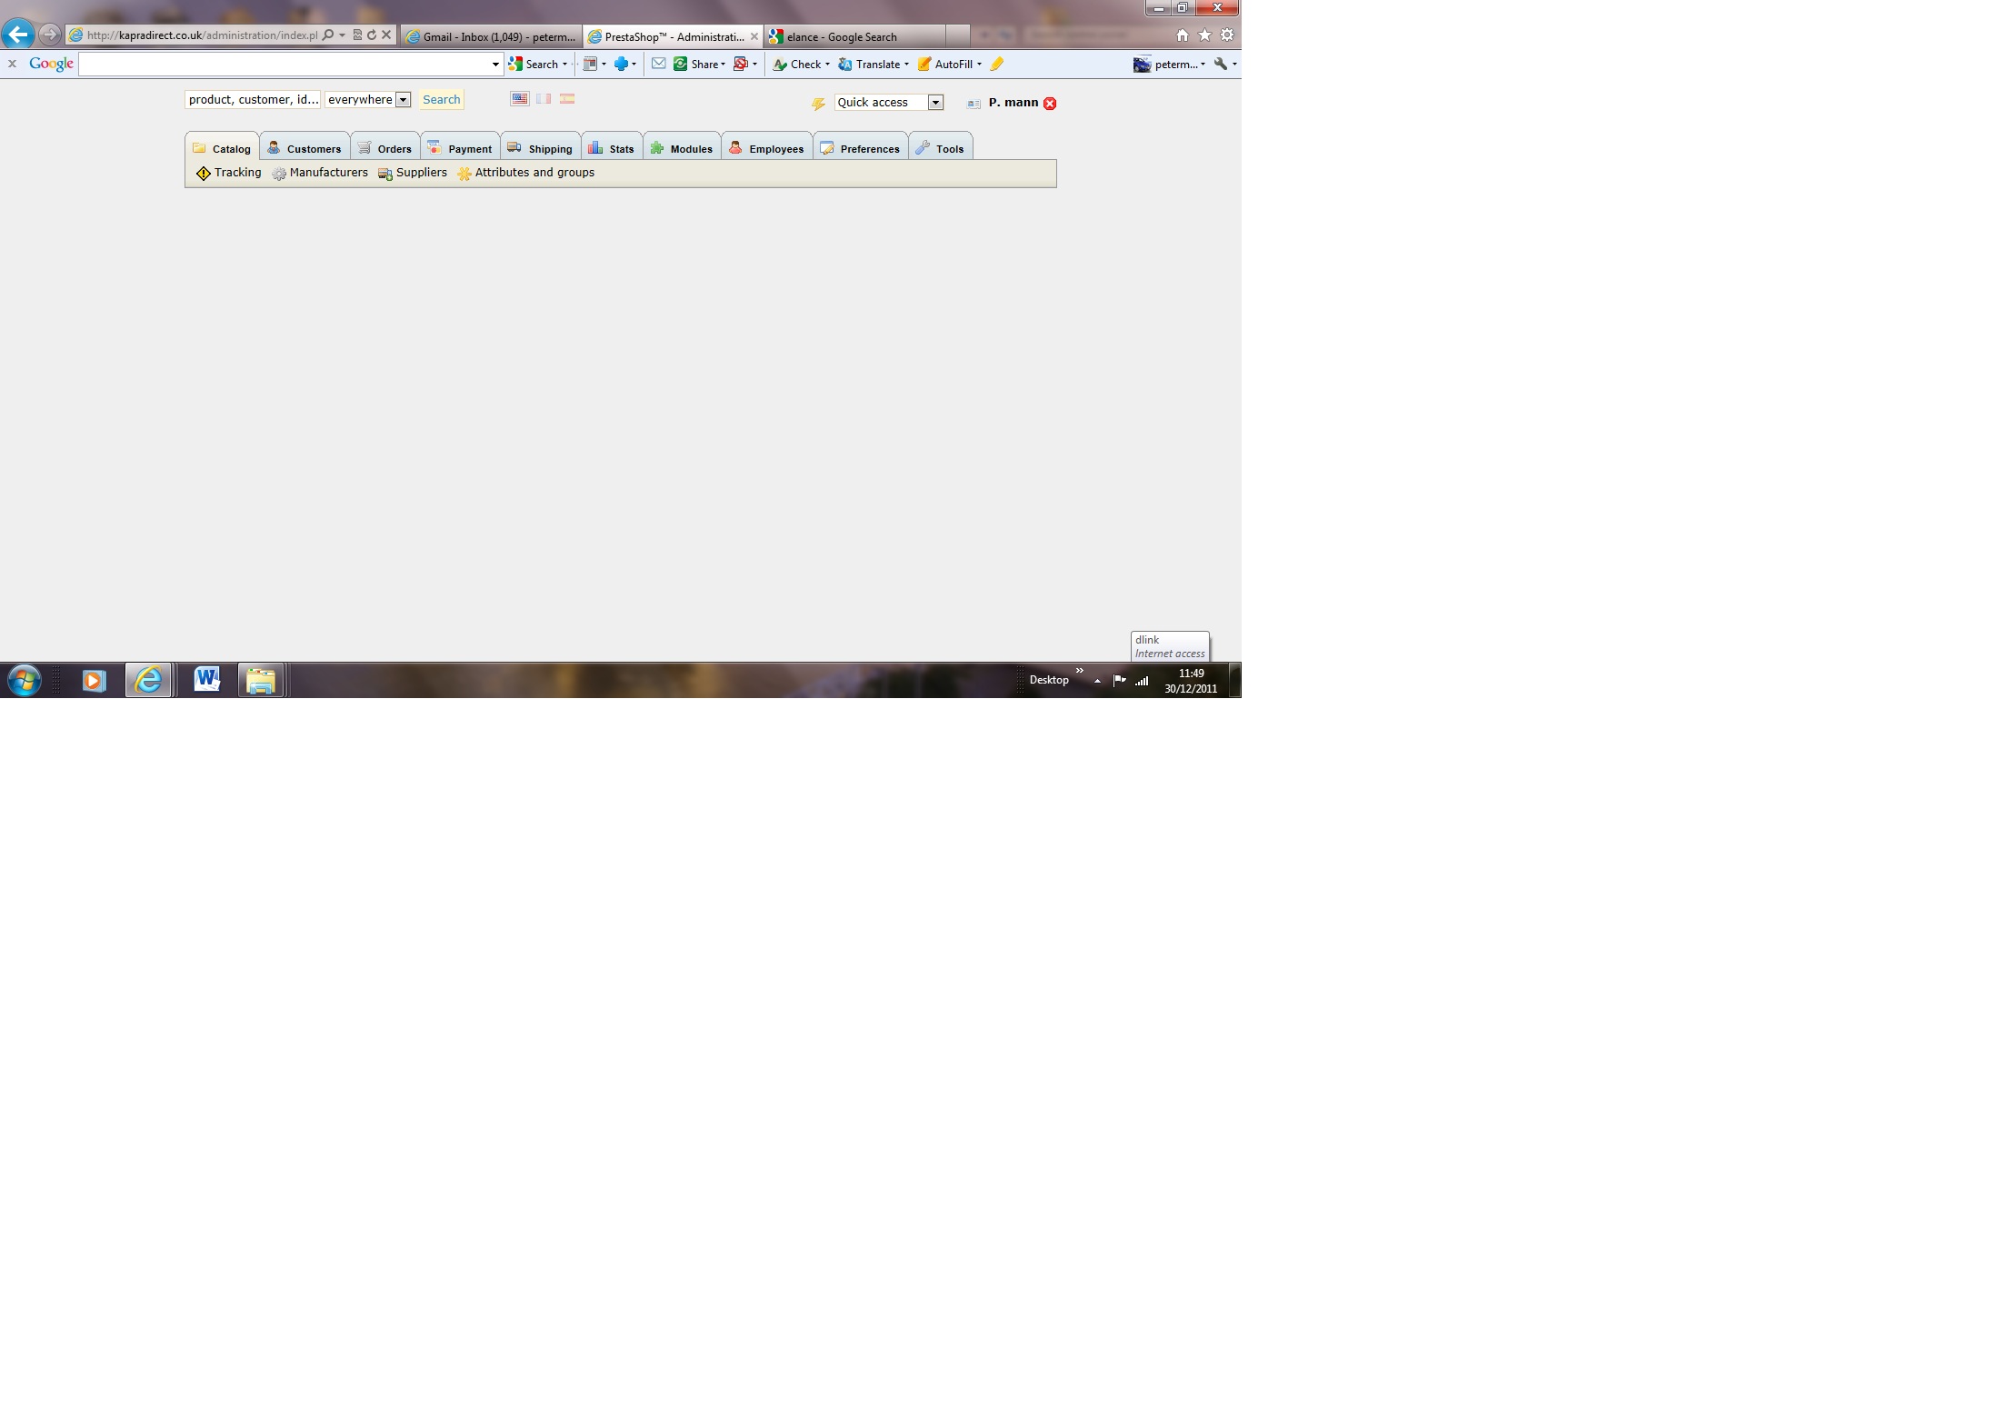
Task: Expand the 'everywhere' search scope dropdown
Action: (x=403, y=100)
